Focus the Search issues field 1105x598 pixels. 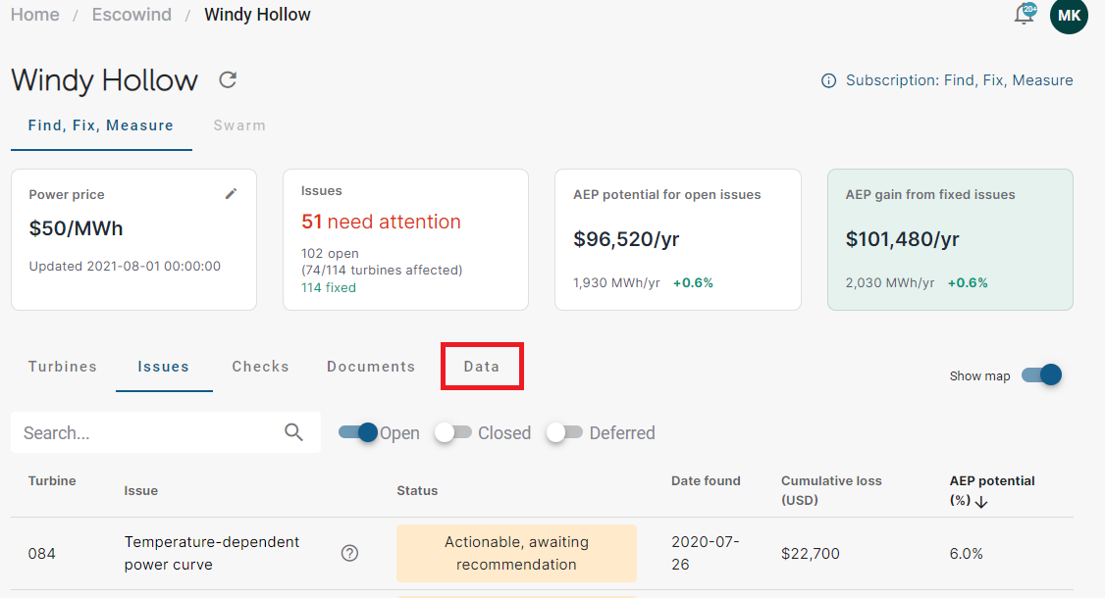click(x=166, y=432)
